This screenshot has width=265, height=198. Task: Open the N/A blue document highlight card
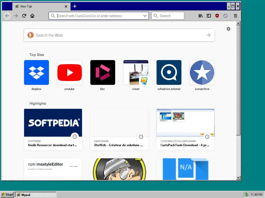(x=186, y=169)
